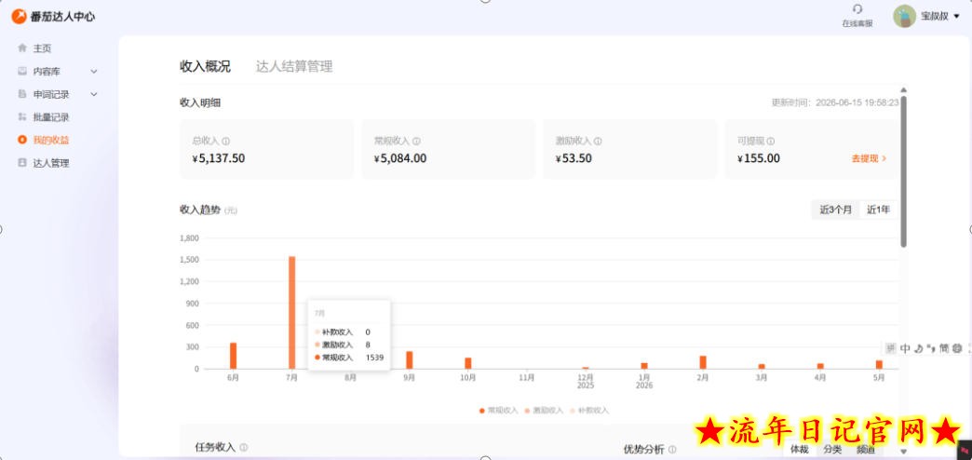Click the info icon next to 任务收入
972x460 pixels.
point(244,447)
